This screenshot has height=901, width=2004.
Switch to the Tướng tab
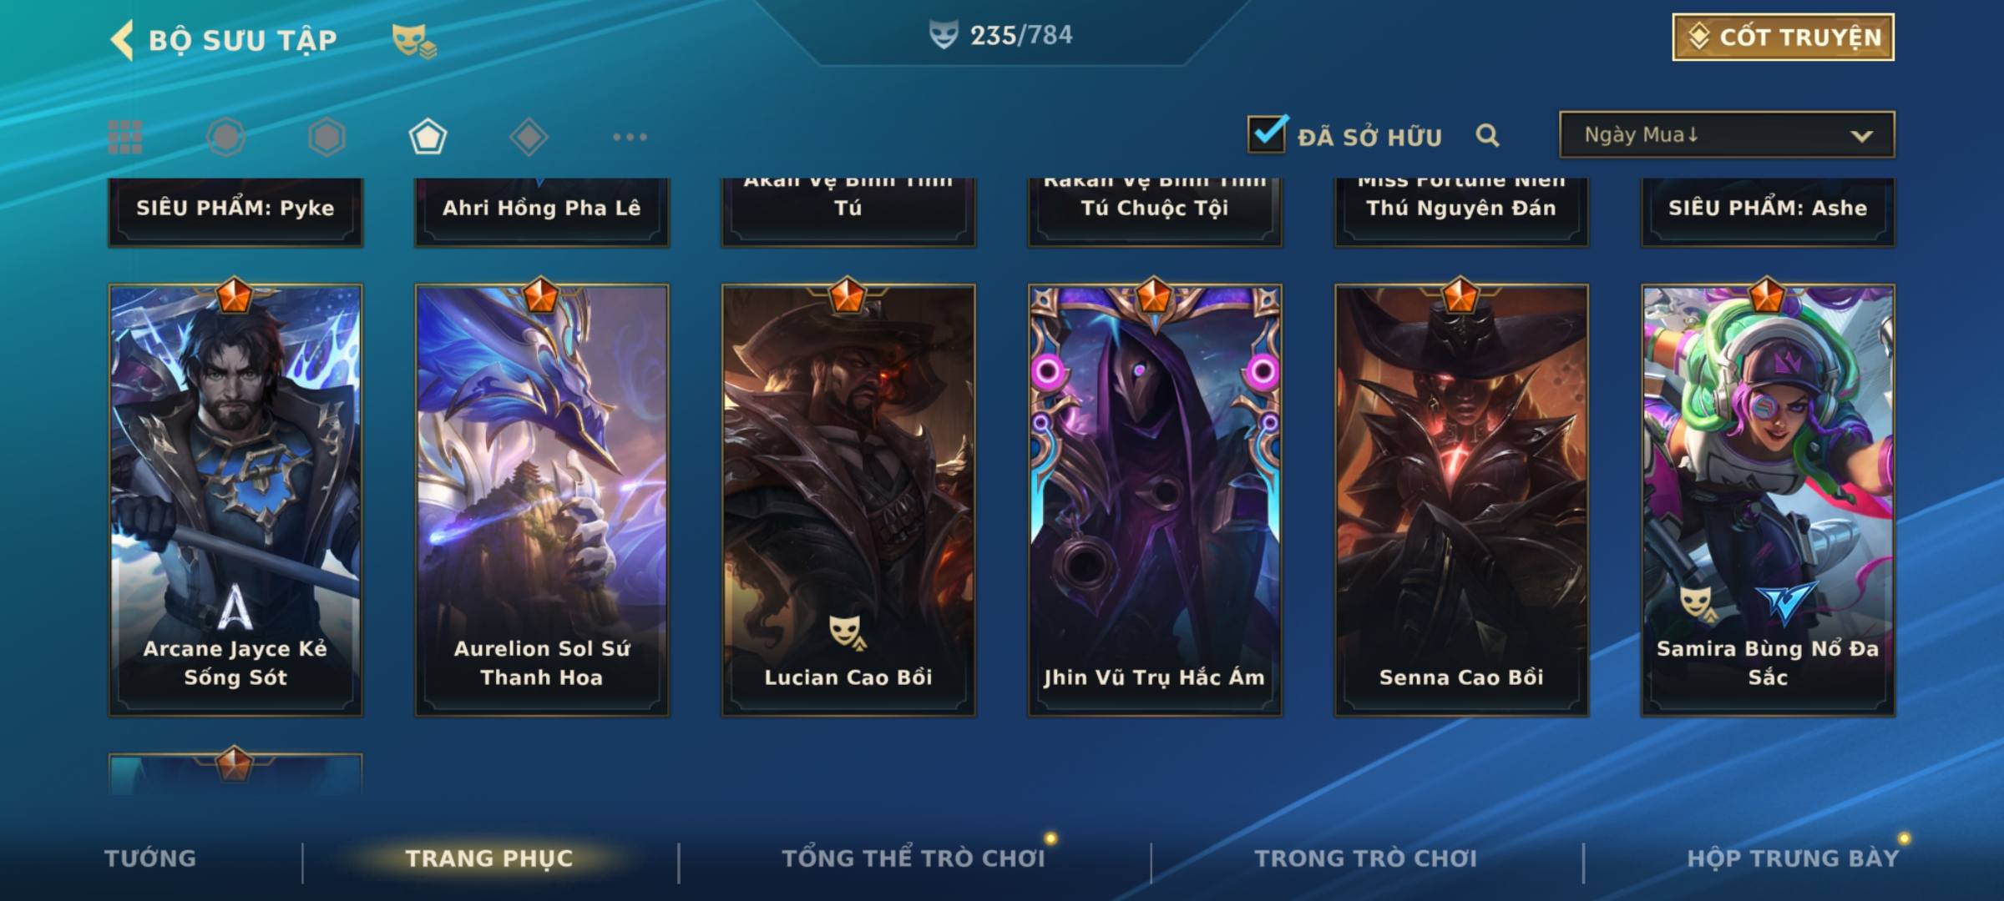point(150,858)
